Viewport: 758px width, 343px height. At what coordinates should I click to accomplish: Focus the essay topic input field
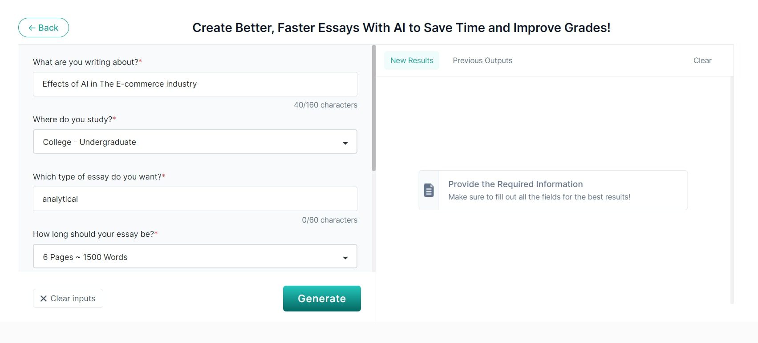(x=195, y=84)
